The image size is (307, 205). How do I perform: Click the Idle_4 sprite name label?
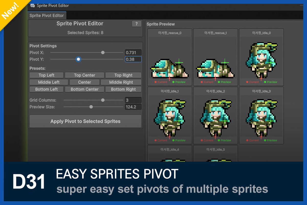[170, 149]
